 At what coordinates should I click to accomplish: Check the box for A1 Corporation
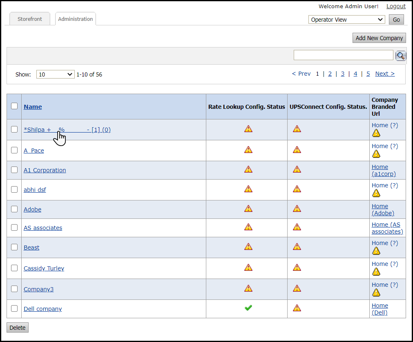(14, 170)
